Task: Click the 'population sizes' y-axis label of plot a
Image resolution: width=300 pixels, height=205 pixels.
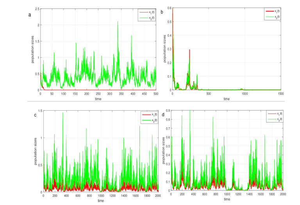Action: [x=33, y=49]
